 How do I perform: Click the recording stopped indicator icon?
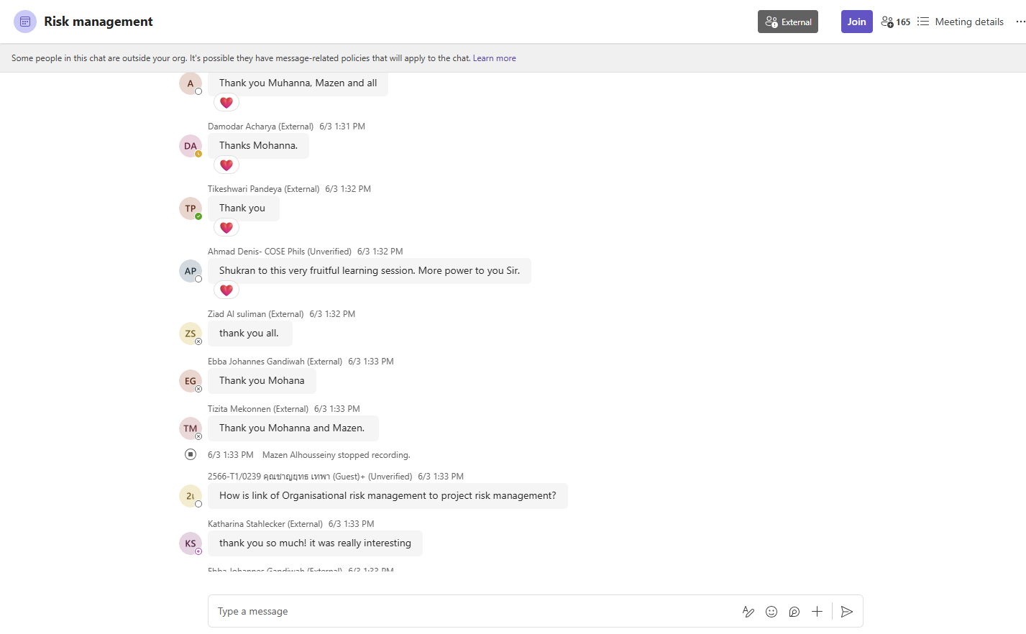coord(191,454)
